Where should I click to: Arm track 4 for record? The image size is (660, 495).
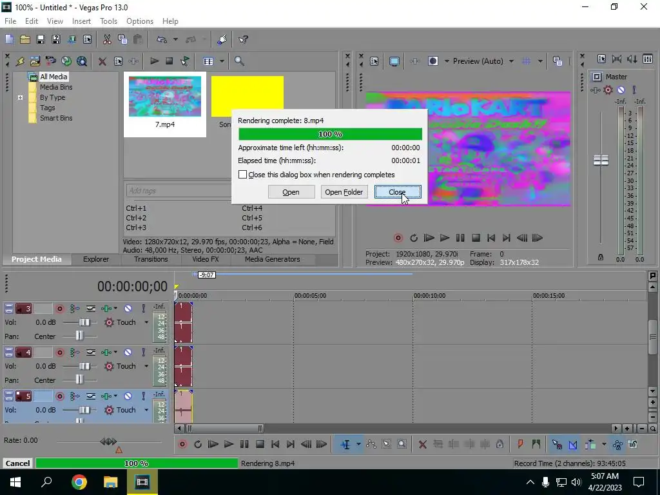click(x=60, y=353)
